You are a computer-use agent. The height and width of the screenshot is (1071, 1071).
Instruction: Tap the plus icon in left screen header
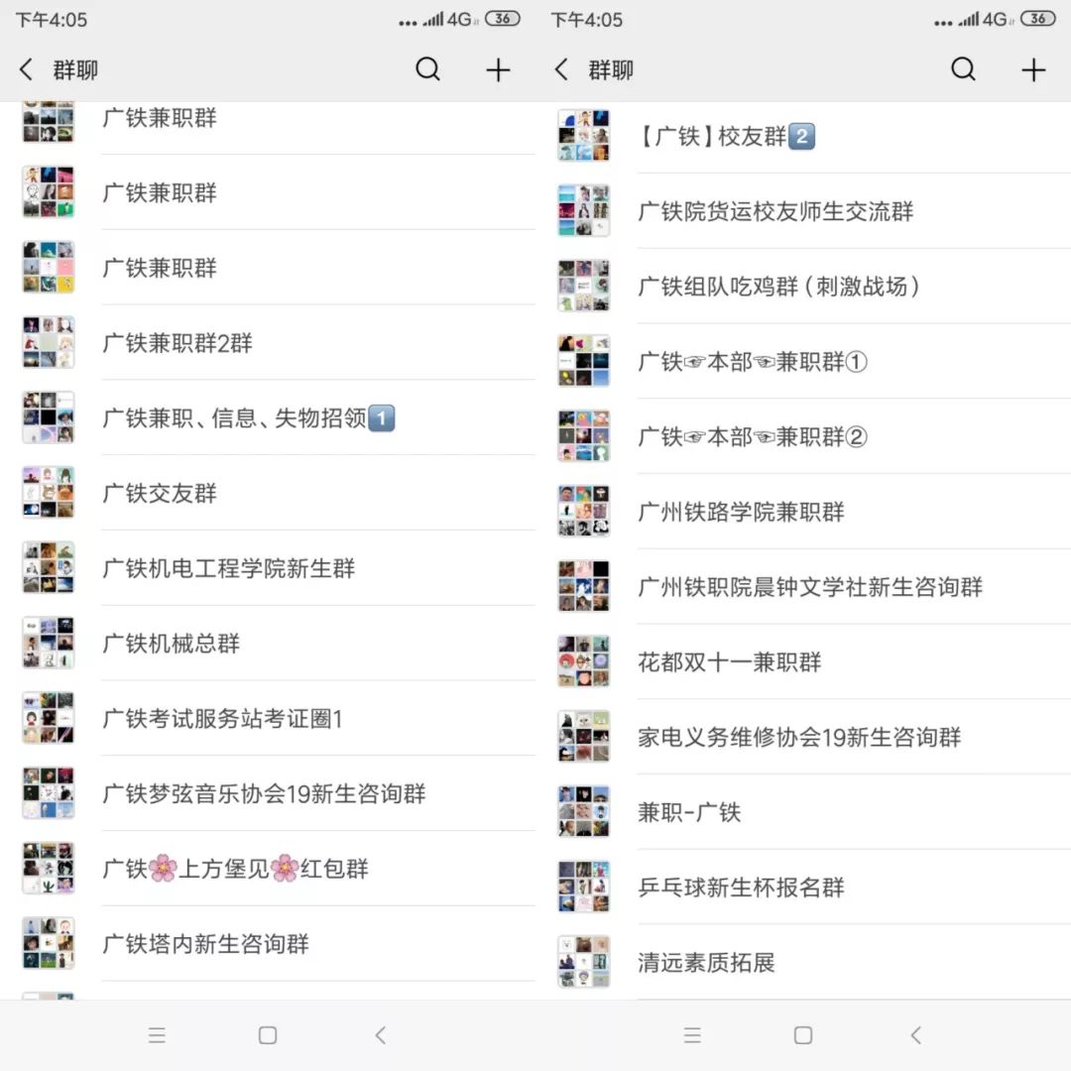[498, 69]
